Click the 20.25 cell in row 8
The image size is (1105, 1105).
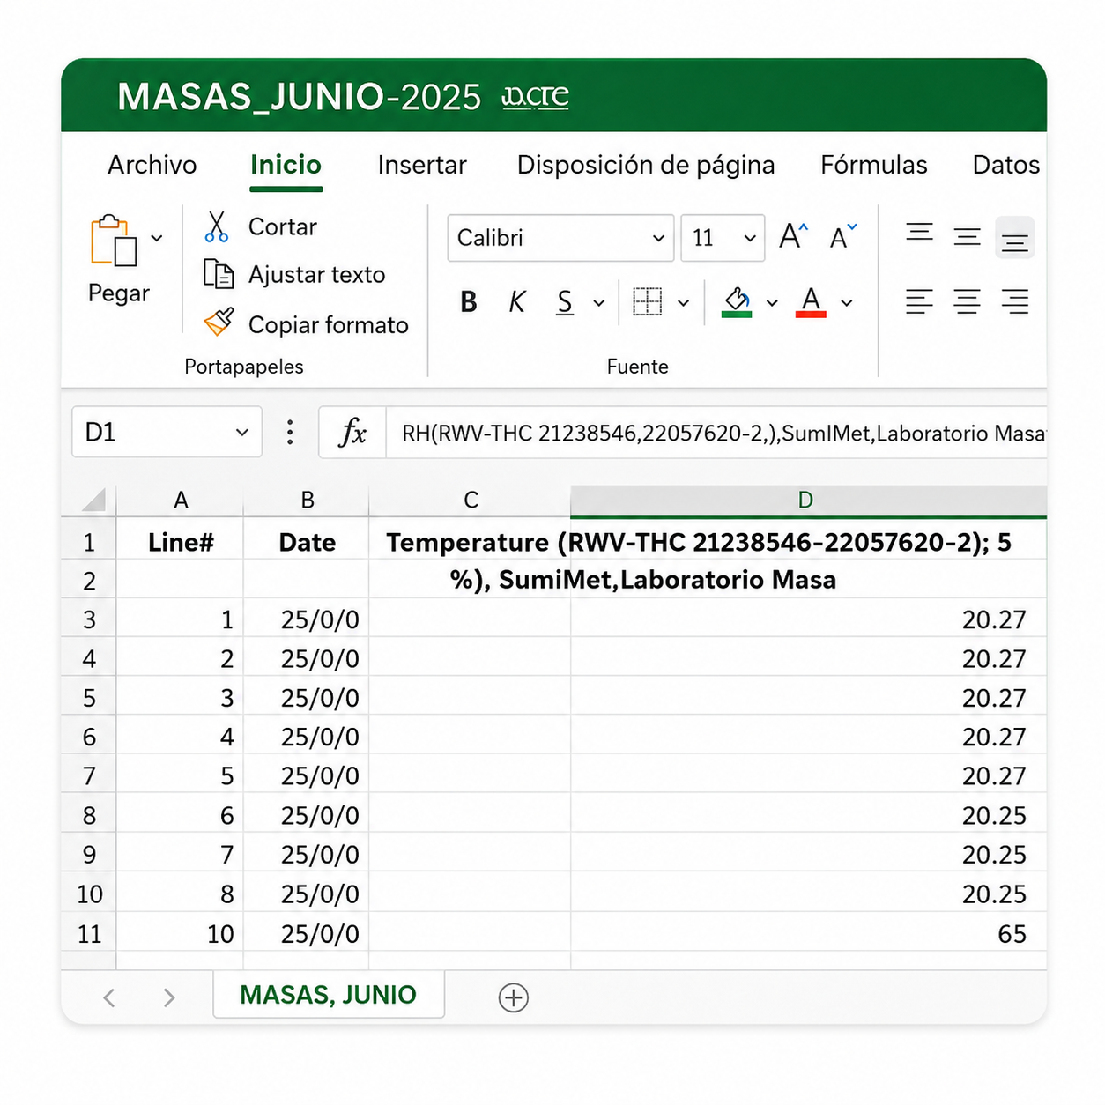[x=808, y=815]
